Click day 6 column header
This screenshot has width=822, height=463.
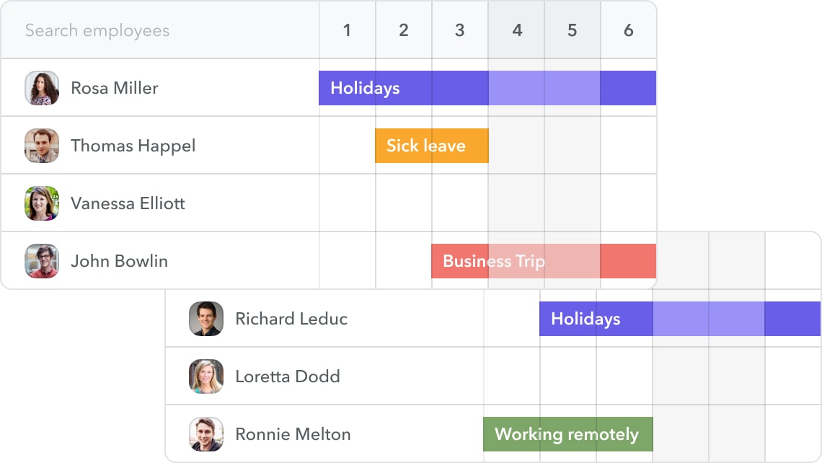click(629, 30)
